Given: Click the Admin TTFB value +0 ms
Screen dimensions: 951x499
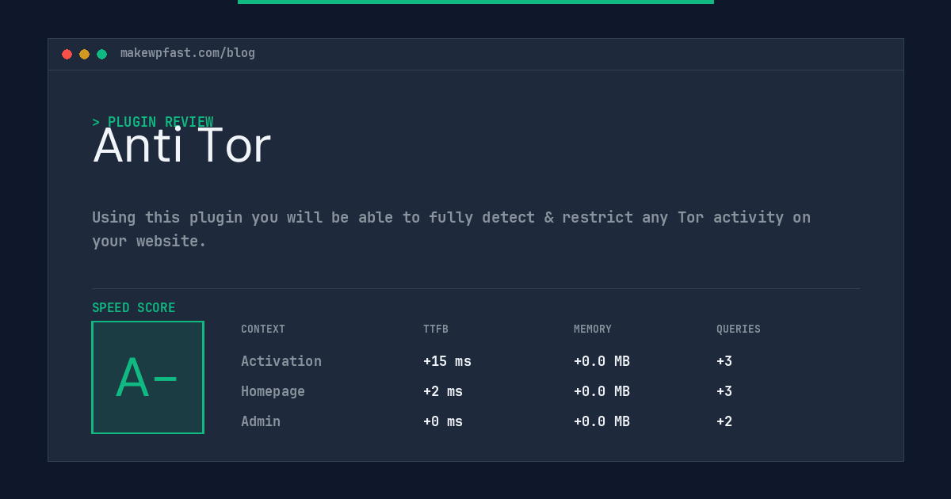Looking at the screenshot, I should (443, 421).
